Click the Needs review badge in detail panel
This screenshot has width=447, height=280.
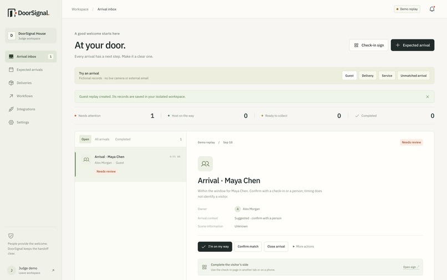point(412,142)
